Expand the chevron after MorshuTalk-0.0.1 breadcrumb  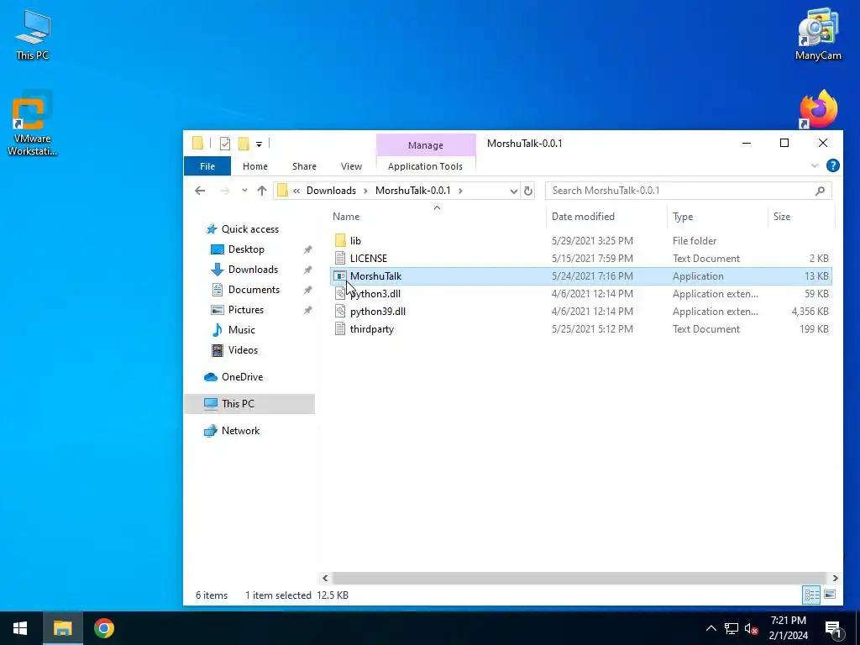(460, 191)
